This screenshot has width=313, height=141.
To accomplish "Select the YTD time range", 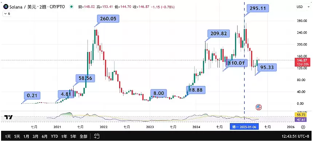I will 54,136.
